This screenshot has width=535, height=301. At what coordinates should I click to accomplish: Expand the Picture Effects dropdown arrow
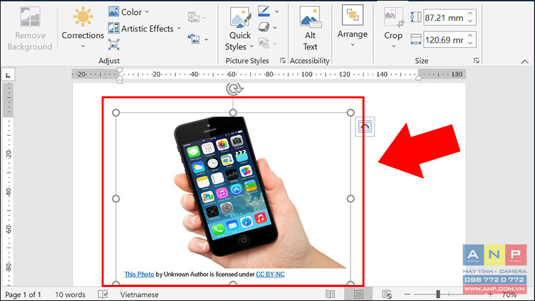point(275,27)
